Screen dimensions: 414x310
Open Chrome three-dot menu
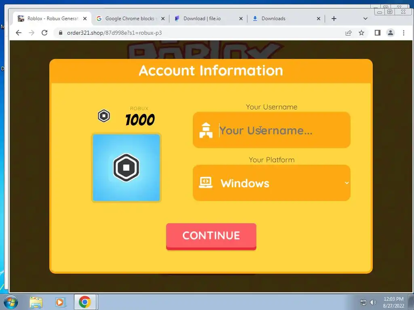click(x=403, y=33)
